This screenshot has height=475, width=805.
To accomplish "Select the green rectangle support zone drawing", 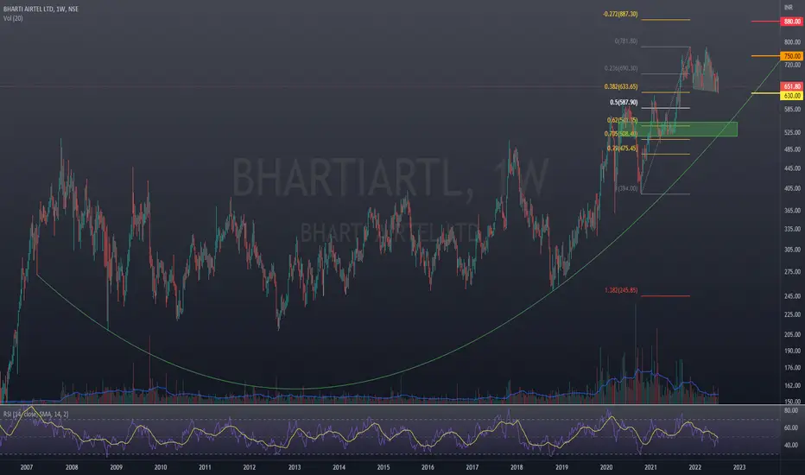I will (678, 129).
